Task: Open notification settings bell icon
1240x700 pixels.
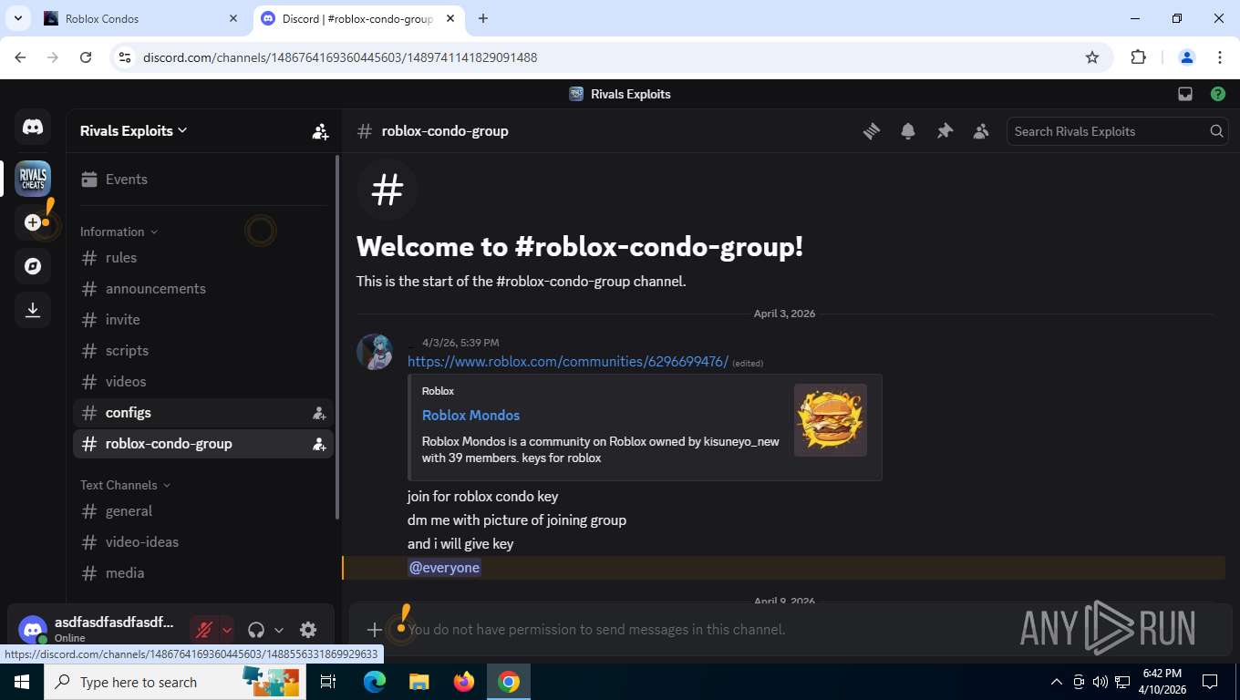Action: [x=908, y=131]
